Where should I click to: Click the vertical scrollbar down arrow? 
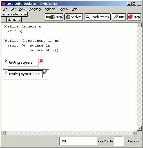coord(139,128)
